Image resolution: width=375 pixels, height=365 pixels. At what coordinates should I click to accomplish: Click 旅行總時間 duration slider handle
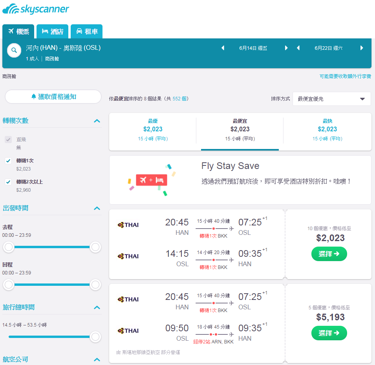pos(95,337)
